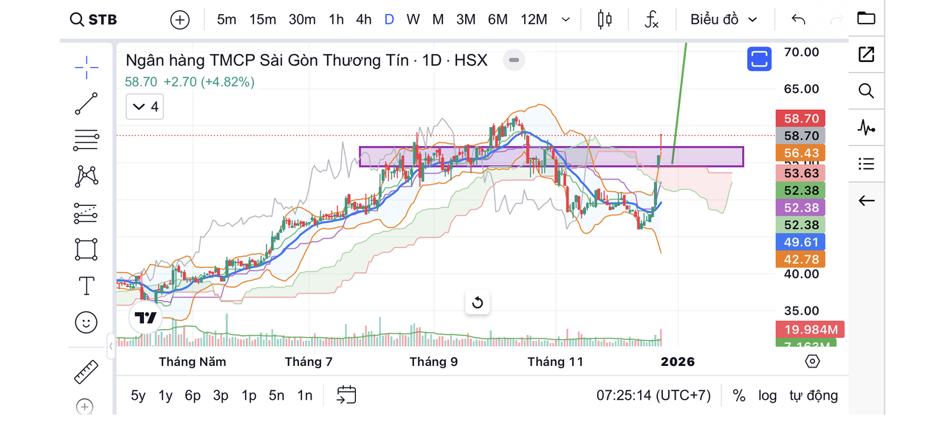Image resolution: width=945 pixels, height=436 pixels.
Task: Expand the 4 indicators legend
Action: pyautogui.click(x=144, y=107)
